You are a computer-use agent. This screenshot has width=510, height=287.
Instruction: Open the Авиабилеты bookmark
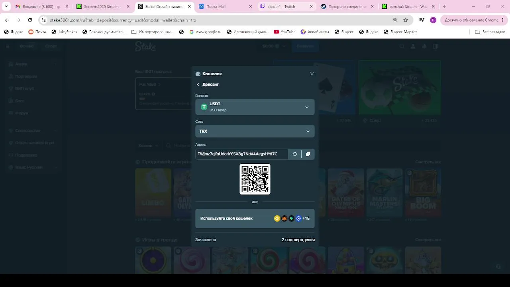click(x=315, y=32)
